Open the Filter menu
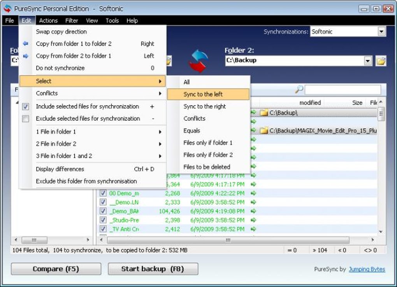This screenshot has height=287, width=397. (x=71, y=21)
